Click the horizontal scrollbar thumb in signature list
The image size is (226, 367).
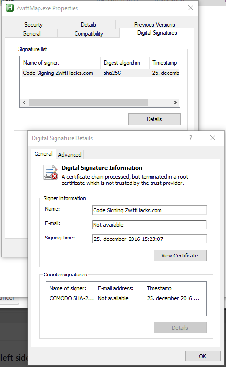click(x=88, y=103)
